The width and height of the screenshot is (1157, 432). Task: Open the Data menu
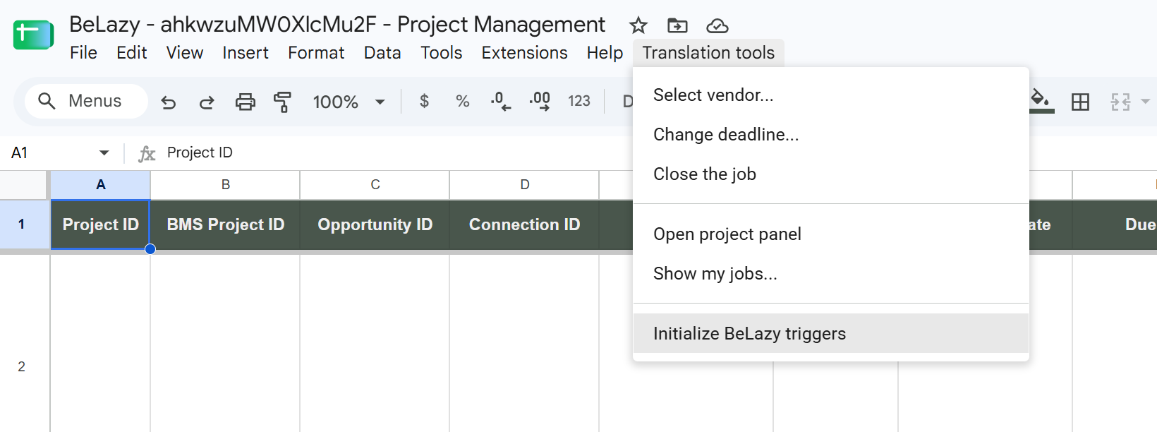[382, 53]
